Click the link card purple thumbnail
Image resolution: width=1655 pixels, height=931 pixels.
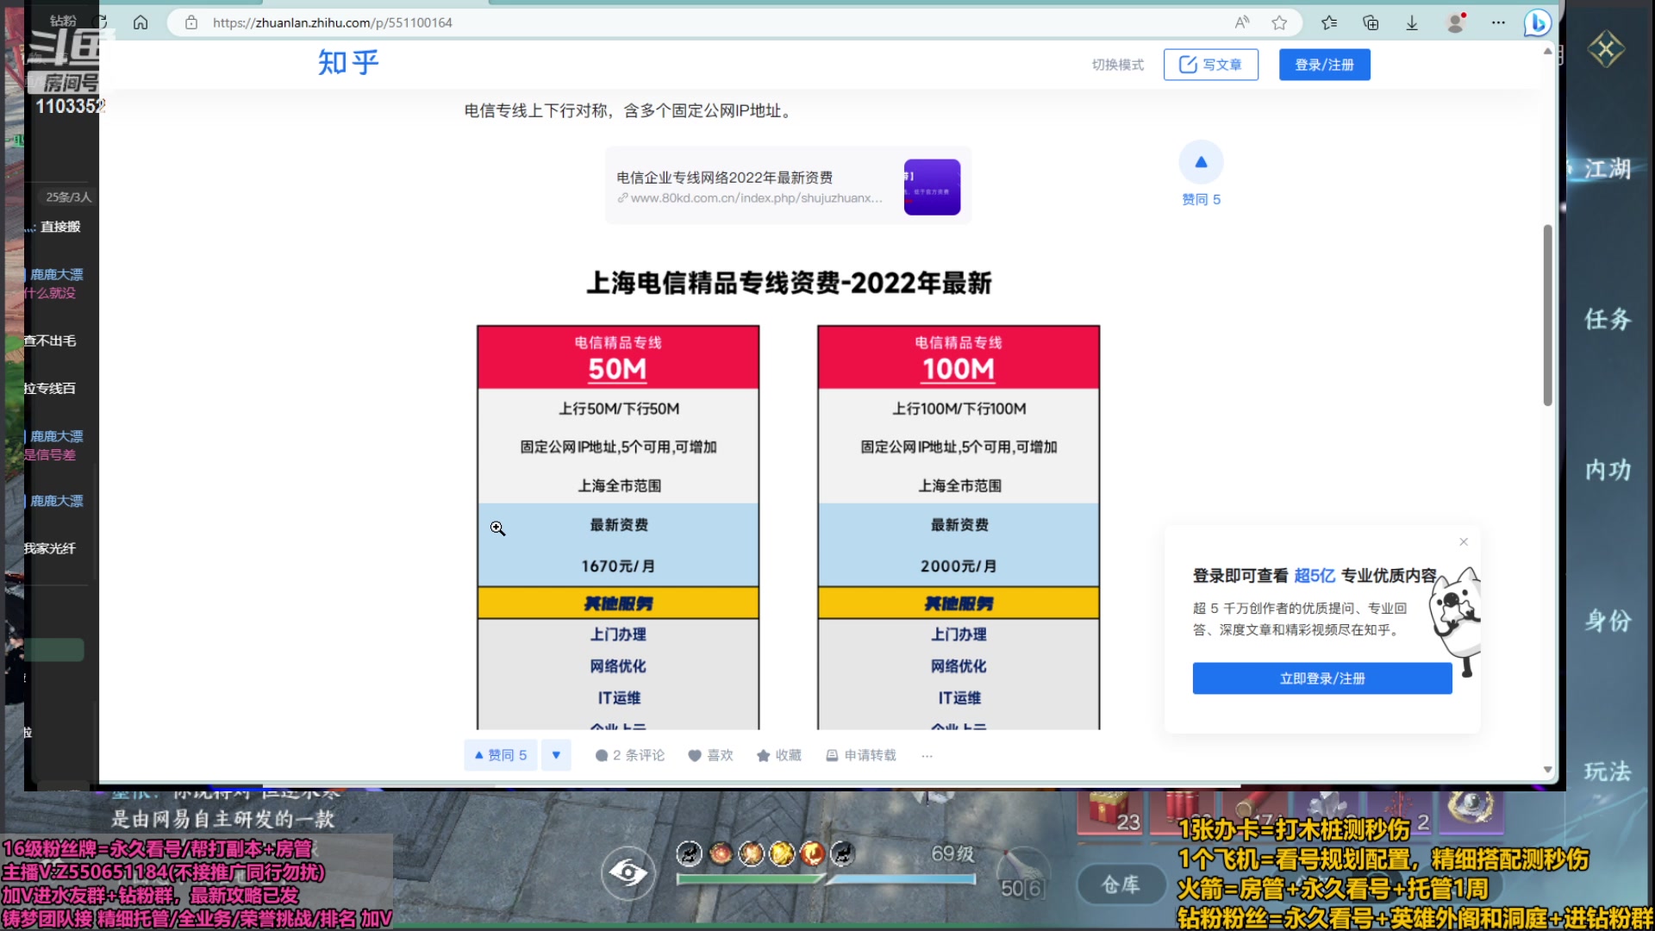point(932,187)
